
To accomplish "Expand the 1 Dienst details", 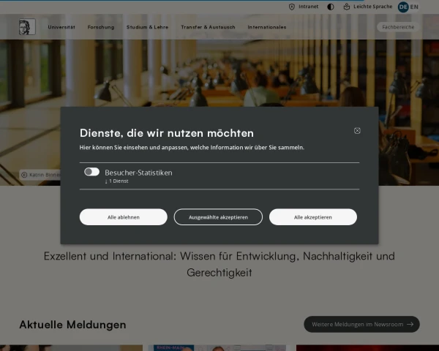I will (116, 181).
